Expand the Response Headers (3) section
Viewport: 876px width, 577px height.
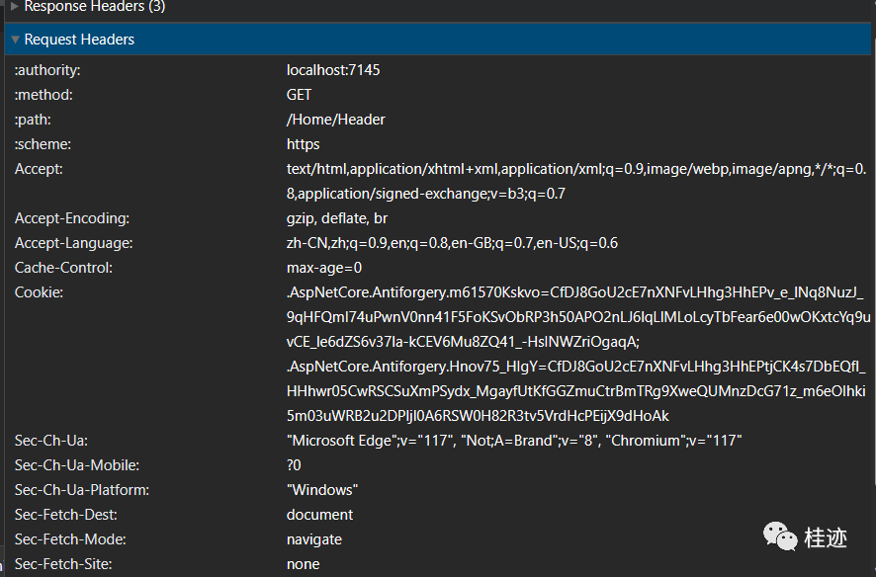(x=15, y=6)
